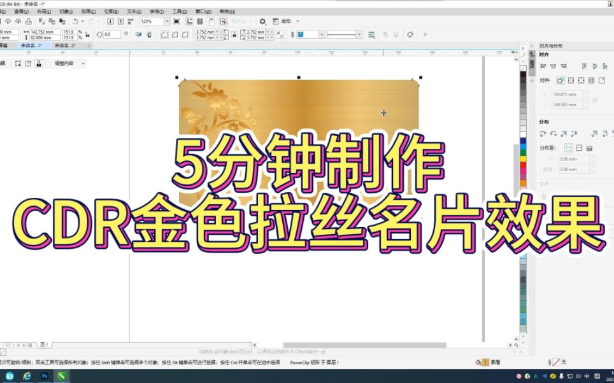Open Options via the gear icon
This screenshot has width=614, height=383.
click(262, 21)
